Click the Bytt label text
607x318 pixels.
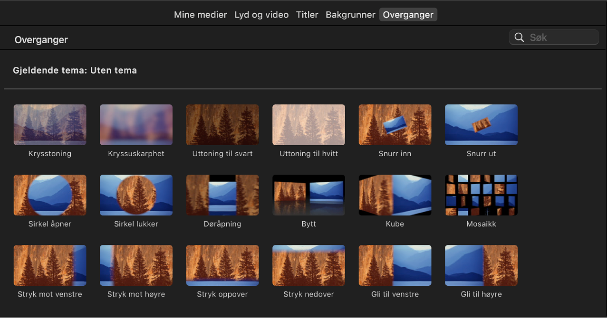point(308,224)
